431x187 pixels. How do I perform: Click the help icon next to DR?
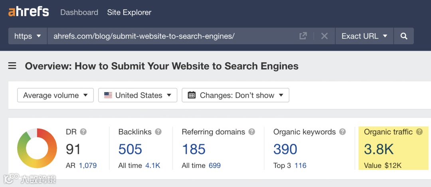[x=83, y=132]
